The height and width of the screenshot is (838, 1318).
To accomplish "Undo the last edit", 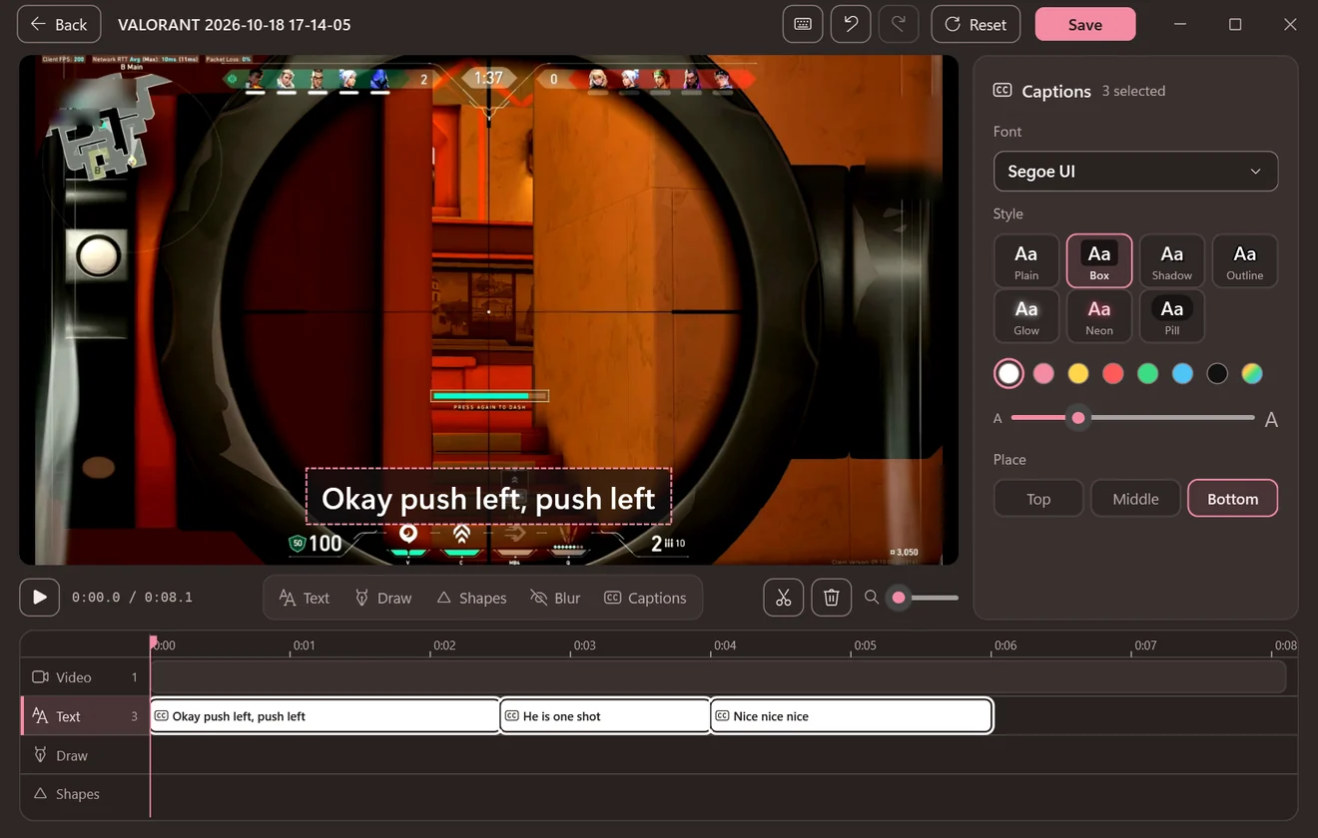I will pos(851,24).
